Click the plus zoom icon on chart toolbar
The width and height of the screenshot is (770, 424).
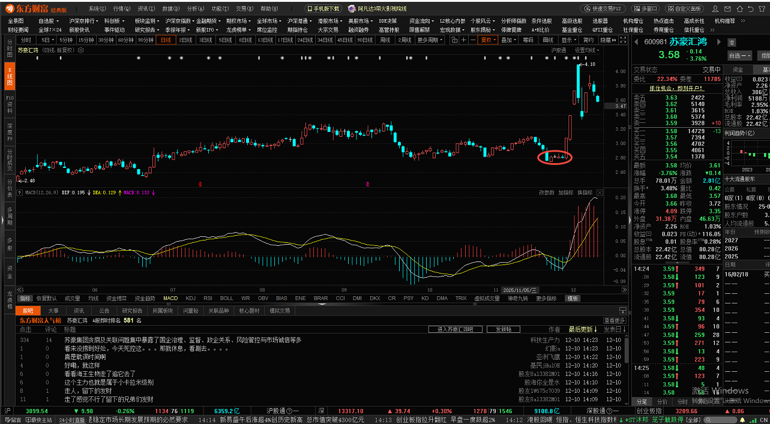[464, 40]
